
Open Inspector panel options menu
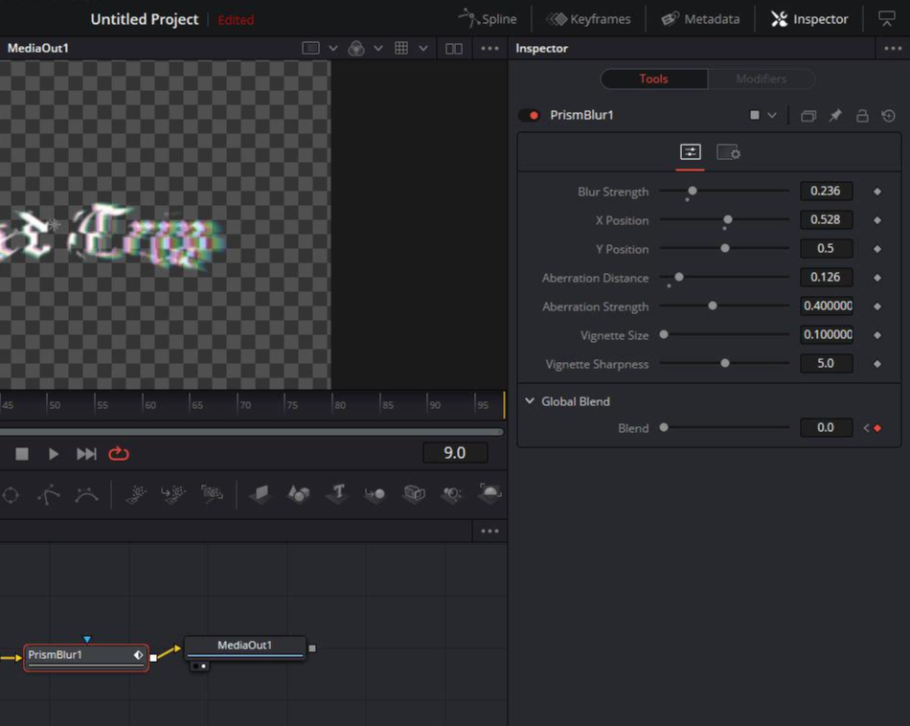[893, 48]
